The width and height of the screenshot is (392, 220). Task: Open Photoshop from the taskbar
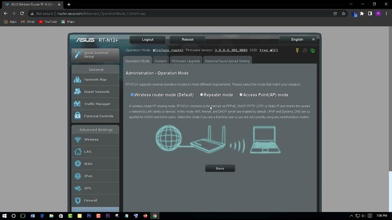89,216
